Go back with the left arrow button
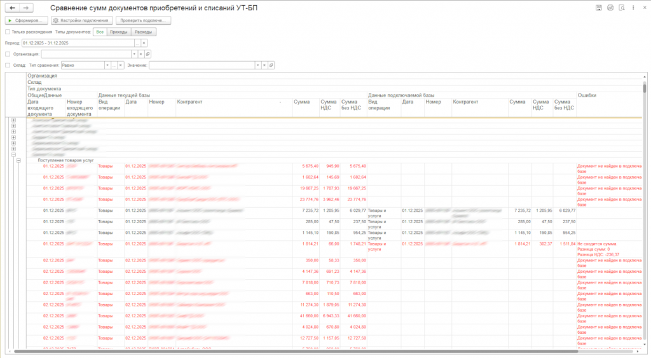Image resolution: width=651 pixels, height=358 pixels. point(13,8)
